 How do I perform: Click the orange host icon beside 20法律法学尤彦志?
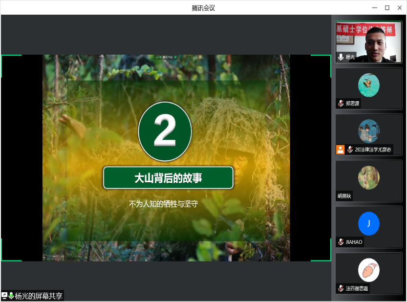pos(340,150)
